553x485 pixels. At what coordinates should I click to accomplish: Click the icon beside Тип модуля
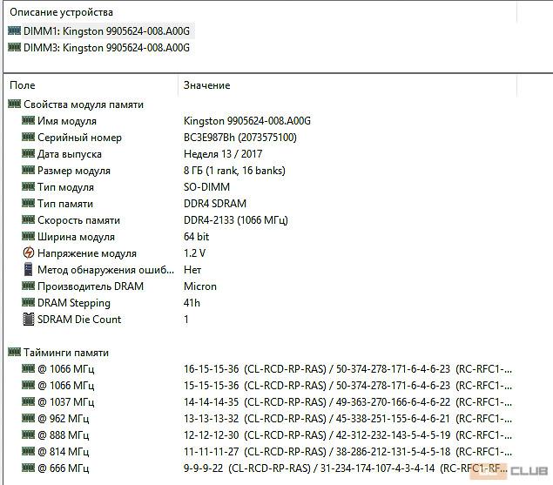[x=28, y=186]
